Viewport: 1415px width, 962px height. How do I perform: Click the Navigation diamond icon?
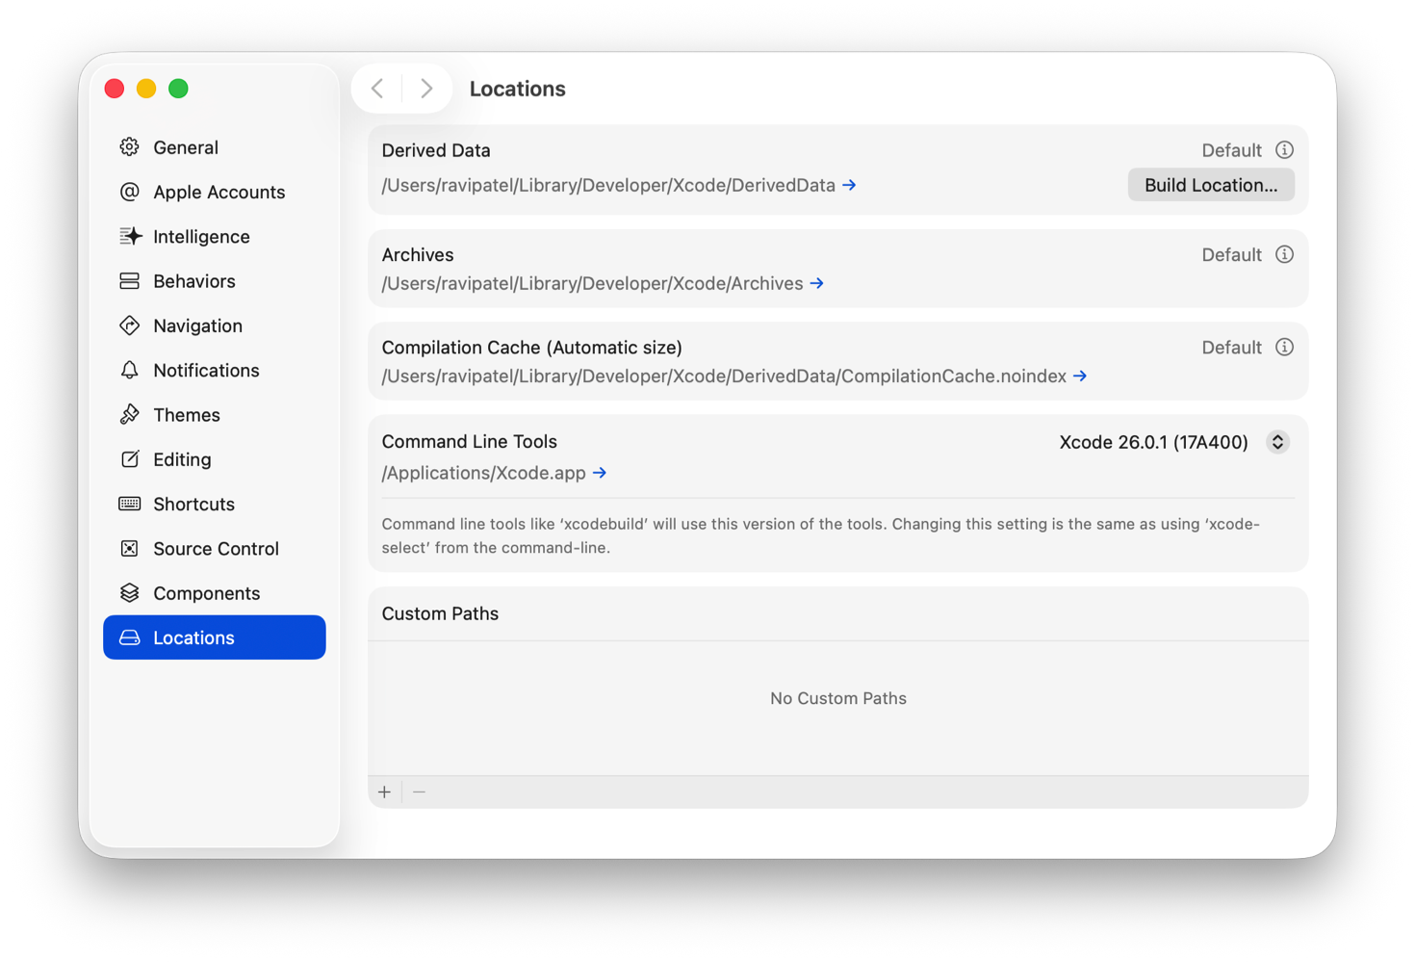click(x=129, y=325)
